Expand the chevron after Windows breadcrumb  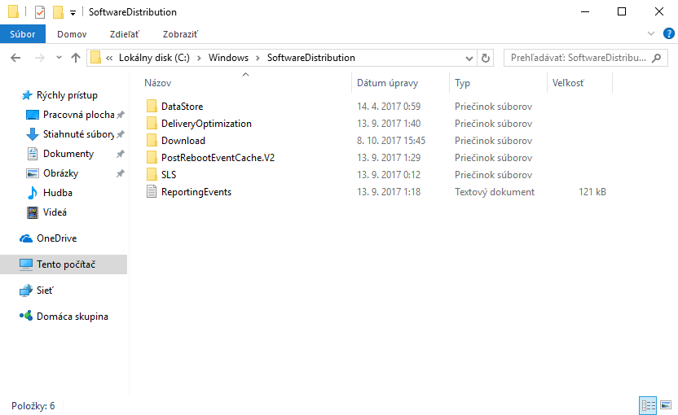click(258, 59)
